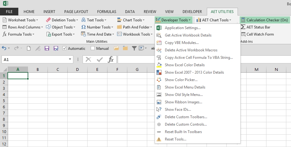Choose Delete Custom Controls

(198, 124)
